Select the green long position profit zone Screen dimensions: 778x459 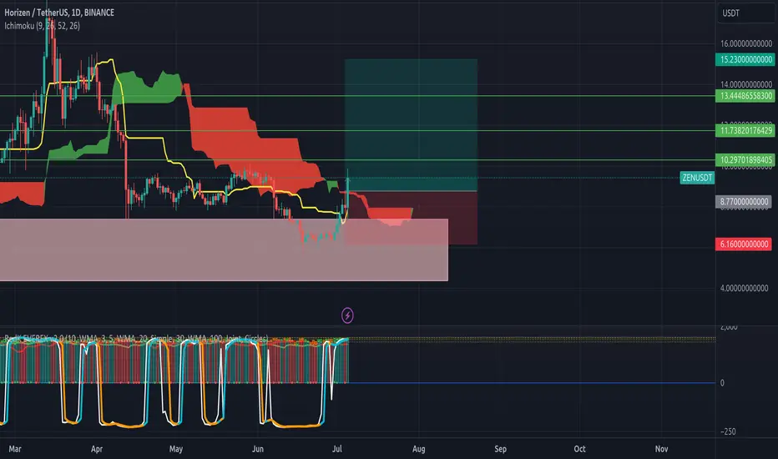[x=411, y=125]
